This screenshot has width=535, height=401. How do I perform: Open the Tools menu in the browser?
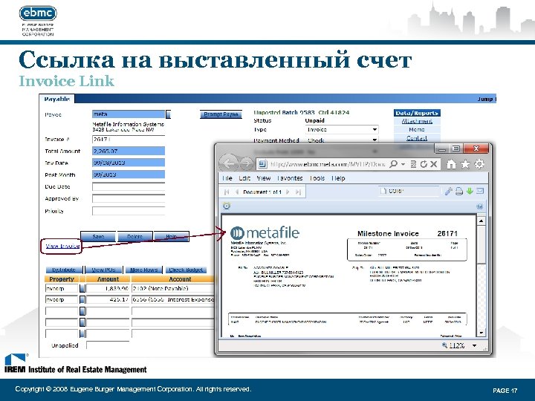point(317,178)
